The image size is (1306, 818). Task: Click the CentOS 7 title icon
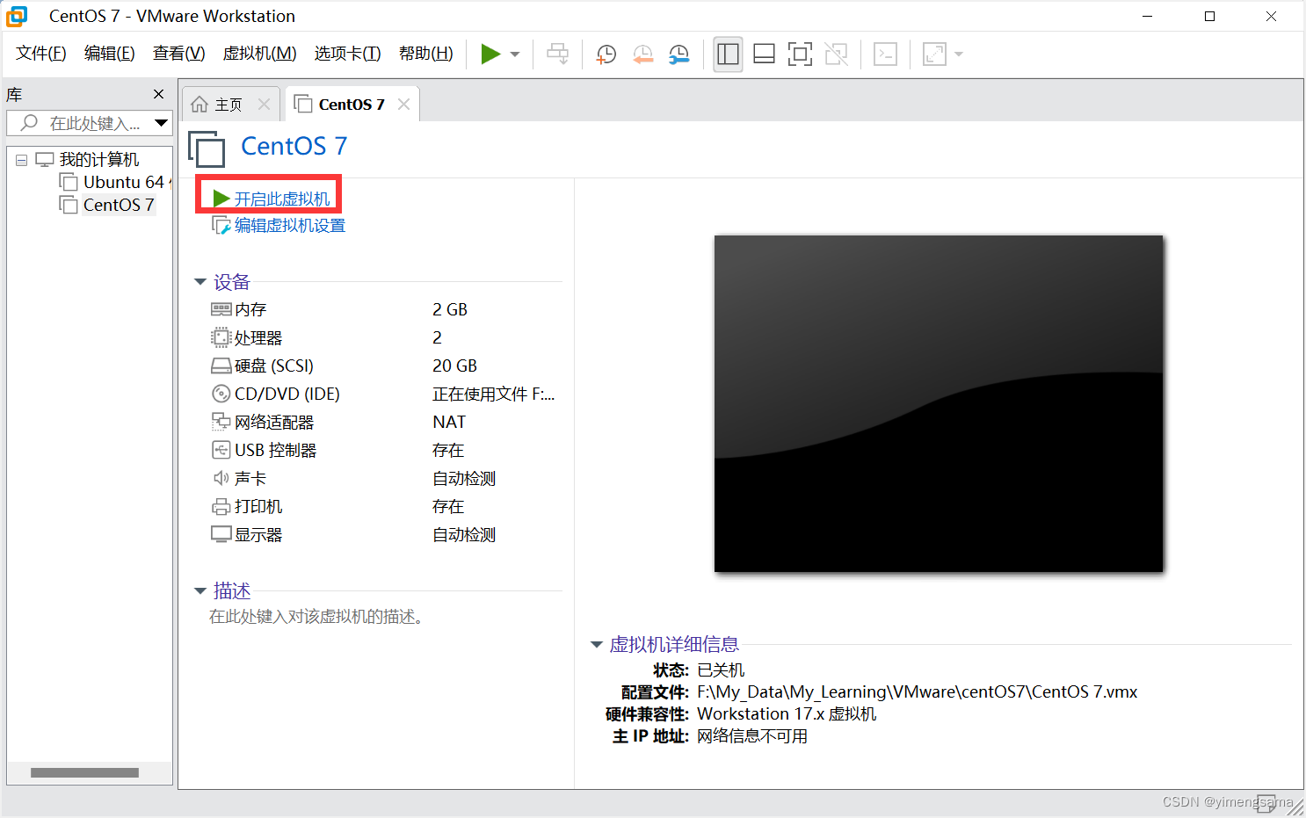207,148
